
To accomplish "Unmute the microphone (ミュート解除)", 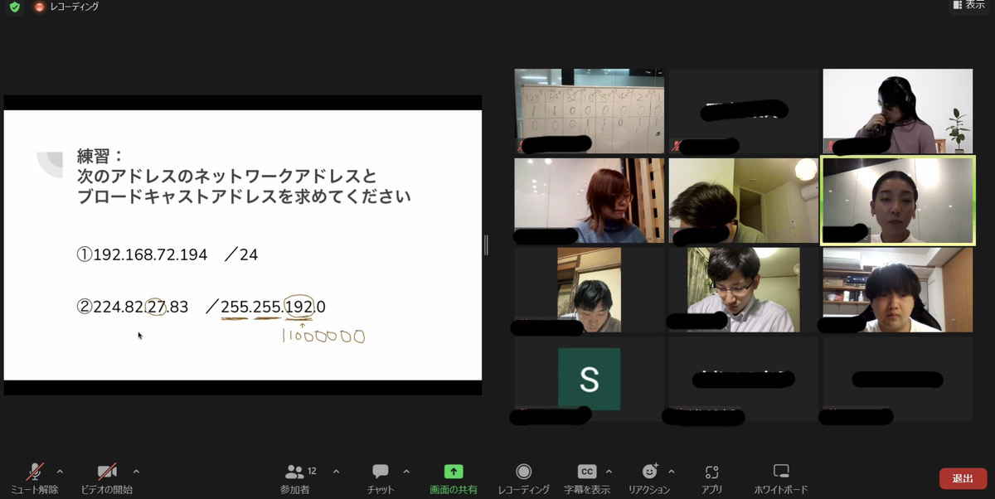I will 35,472.
